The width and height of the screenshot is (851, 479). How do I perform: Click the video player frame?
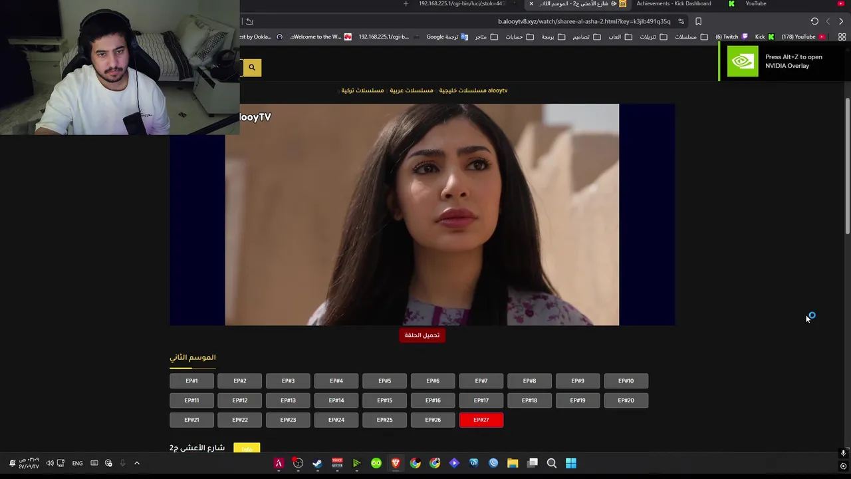[422, 214]
